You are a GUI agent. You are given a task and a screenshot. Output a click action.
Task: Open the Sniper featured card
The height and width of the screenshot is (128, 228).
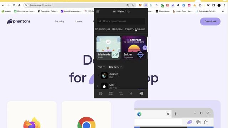click(x=134, y=48)
